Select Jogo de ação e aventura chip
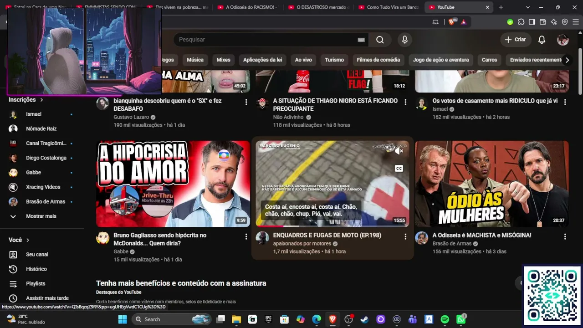 pyautogui.click(x=441, y=60)
